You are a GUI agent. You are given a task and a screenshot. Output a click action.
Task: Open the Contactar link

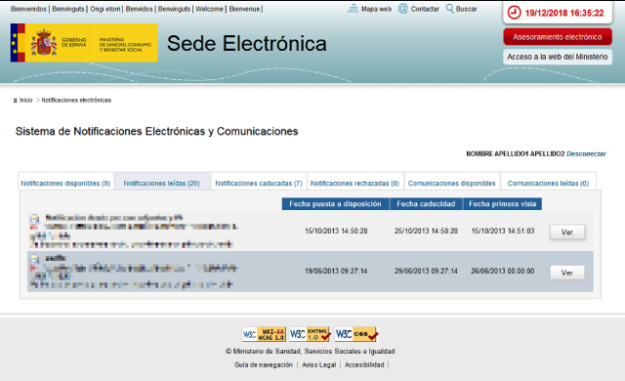[425, 9]
